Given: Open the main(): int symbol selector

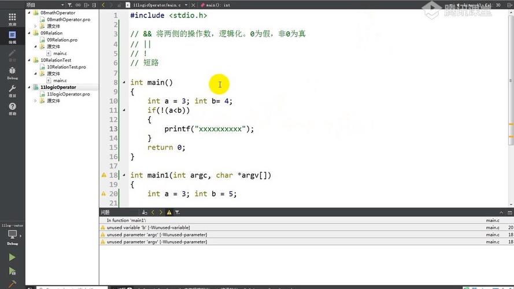Looking at the screenshot, I should 216,5.
